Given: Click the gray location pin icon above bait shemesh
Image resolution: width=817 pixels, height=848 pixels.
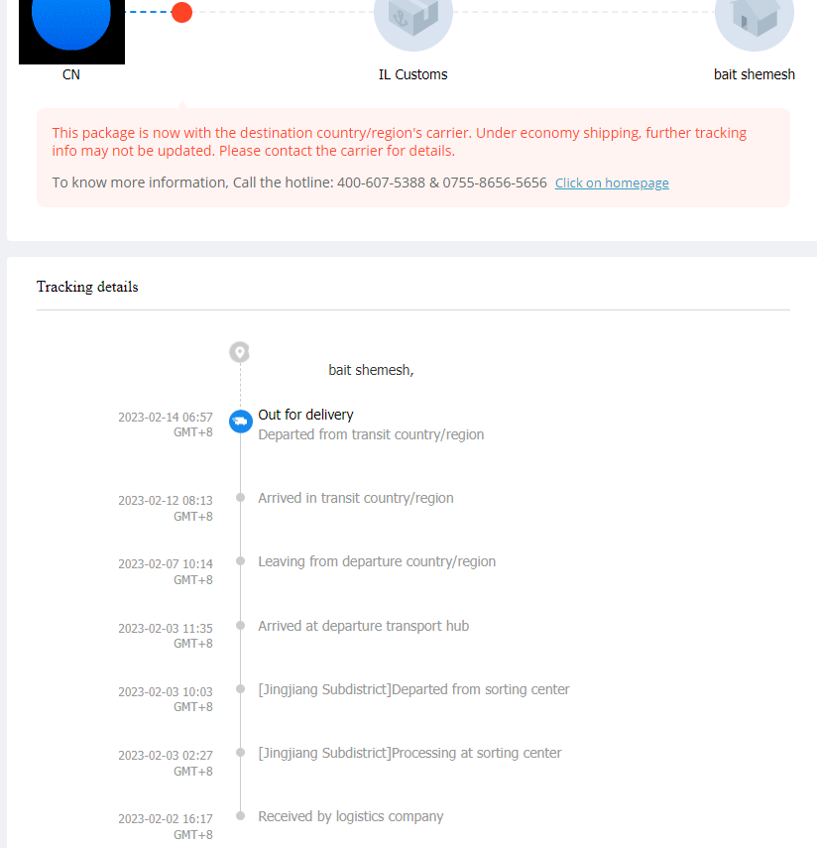Looking at the screenshot, I should point(240,352).
